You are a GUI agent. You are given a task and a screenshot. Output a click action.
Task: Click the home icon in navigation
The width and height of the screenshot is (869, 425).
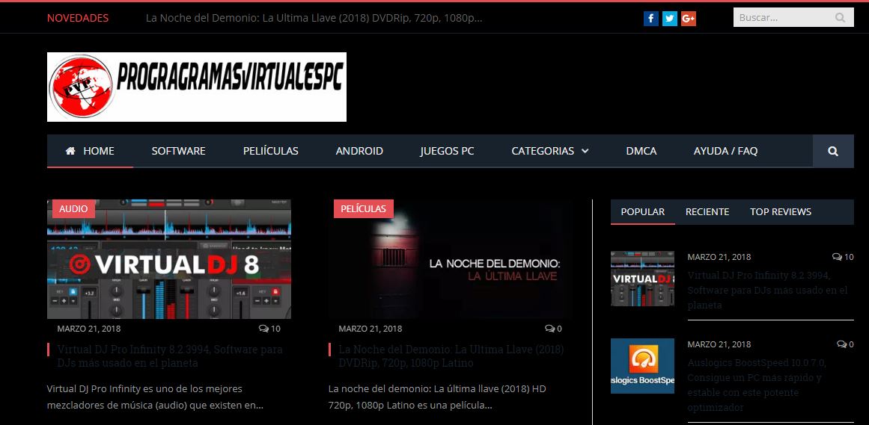(x=70, y=151)
